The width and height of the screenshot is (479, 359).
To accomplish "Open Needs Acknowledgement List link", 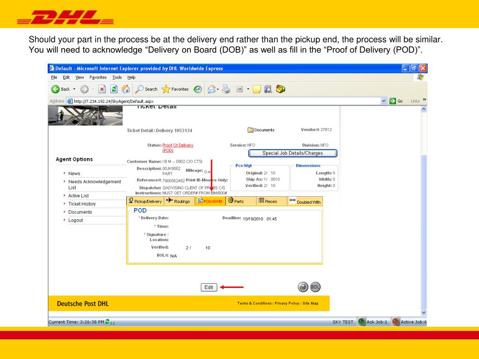I will [94, 184].
